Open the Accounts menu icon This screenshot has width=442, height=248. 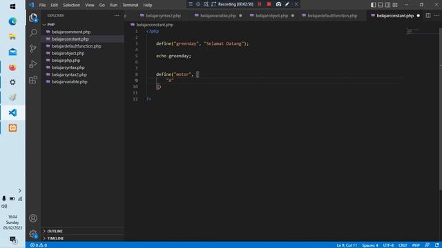[x=33, y=218]
